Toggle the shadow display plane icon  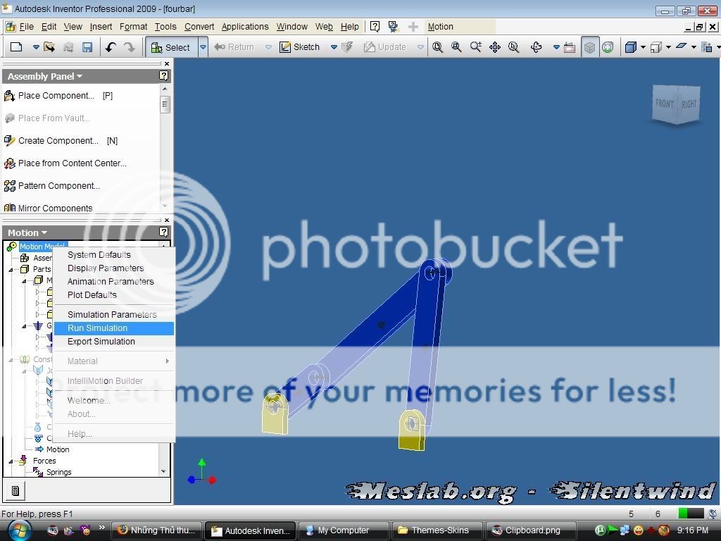(x=682, y=47)
